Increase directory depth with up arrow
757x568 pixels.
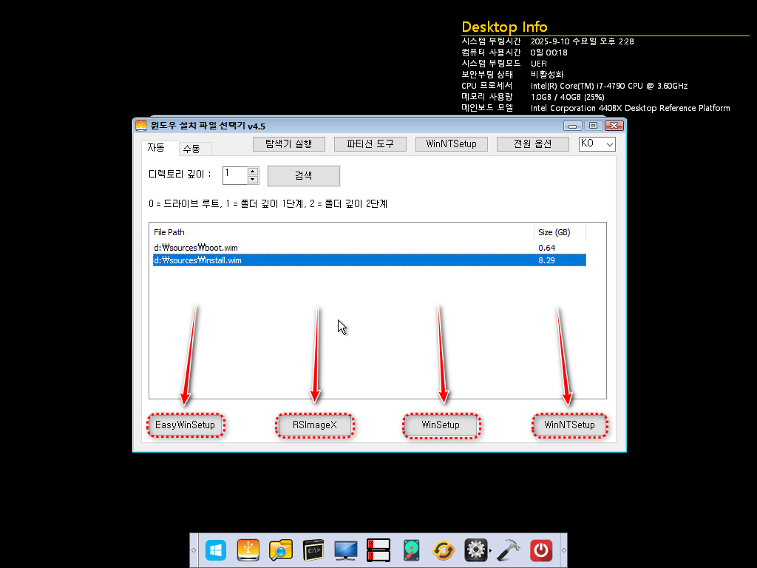253,172
